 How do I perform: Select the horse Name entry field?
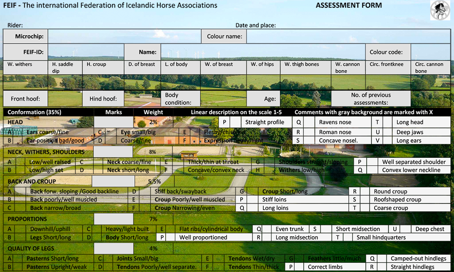pyautogui.click(x=263, y=52)
